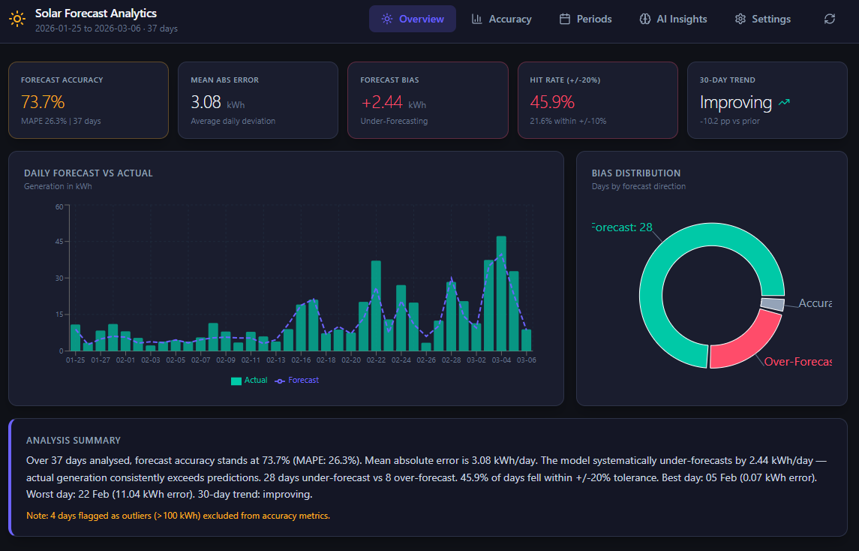The image size is (859, 551).
Task: Click the Overview sun icon
Action: click(387, 19)
